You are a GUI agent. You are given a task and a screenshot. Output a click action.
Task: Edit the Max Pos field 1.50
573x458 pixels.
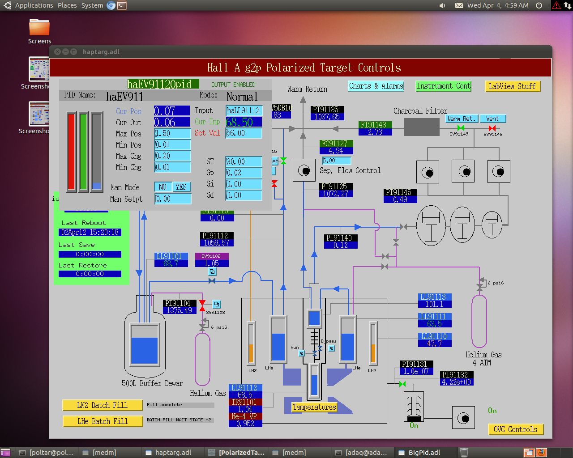[x=172, y=133]
